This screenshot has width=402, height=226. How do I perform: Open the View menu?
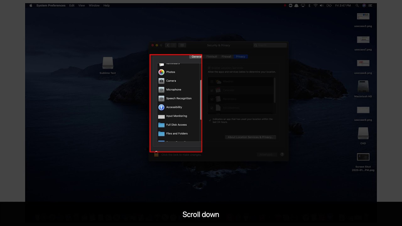click(82, 5)
